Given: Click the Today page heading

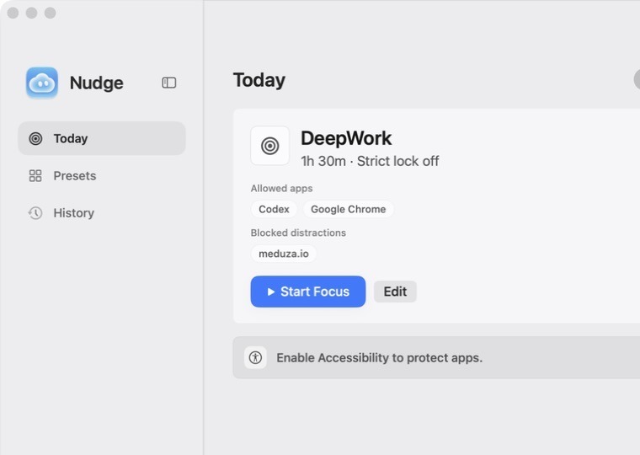Looking at the screenshot, I should (x=259, y=80).
